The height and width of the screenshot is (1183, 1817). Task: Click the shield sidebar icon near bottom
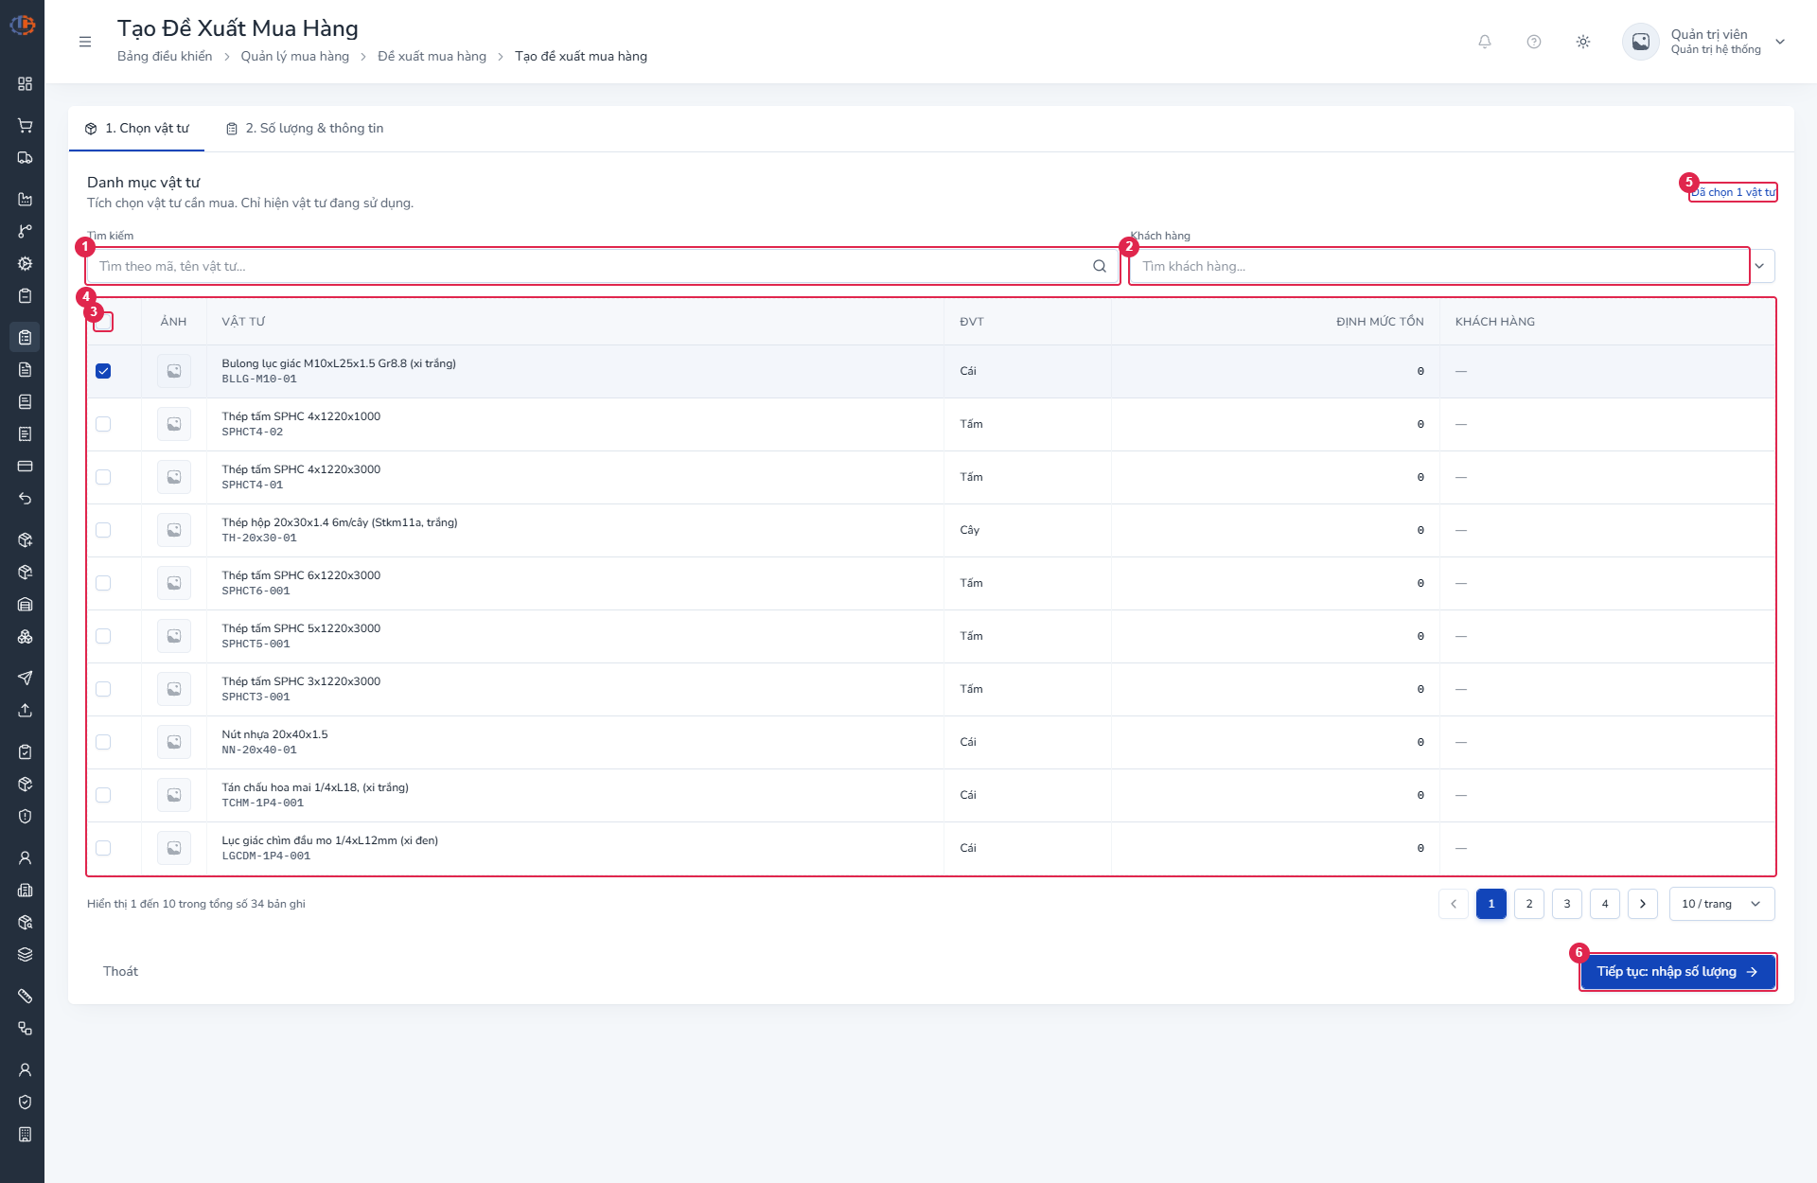pyautogui.click(x=26, y=1102)
